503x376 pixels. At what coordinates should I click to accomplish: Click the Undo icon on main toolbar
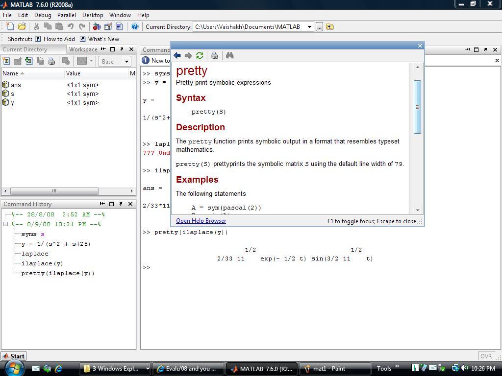(70, 27)
